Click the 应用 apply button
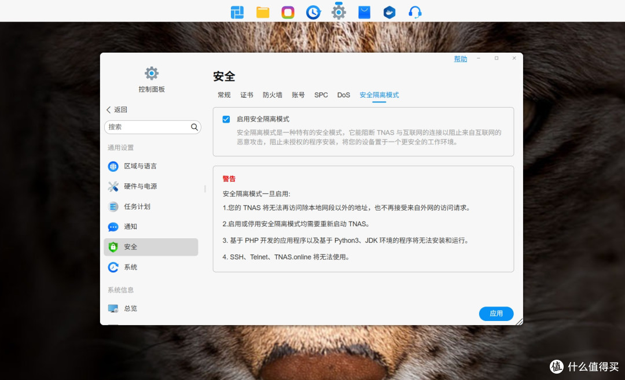Screen dimensions: 625x380 click(x=497, y=313)
